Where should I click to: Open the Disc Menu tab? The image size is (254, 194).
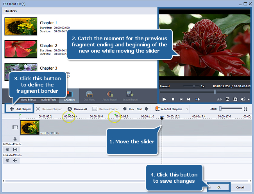click(89, 96)
